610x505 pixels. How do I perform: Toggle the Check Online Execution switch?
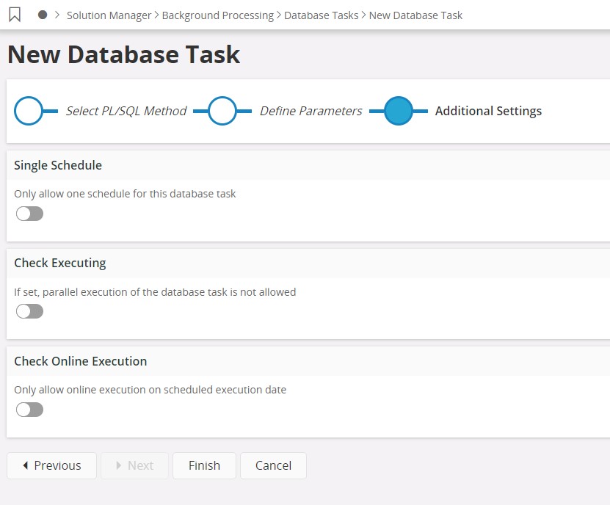click(x=29, y=410)
